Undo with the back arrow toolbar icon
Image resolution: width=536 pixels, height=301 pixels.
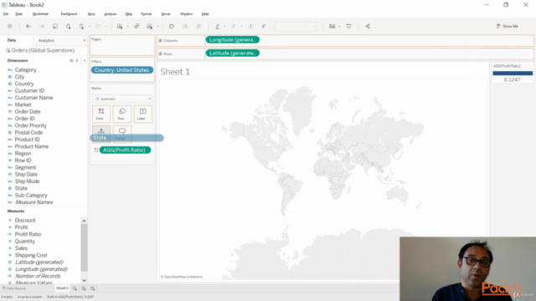tap(28, 26)
